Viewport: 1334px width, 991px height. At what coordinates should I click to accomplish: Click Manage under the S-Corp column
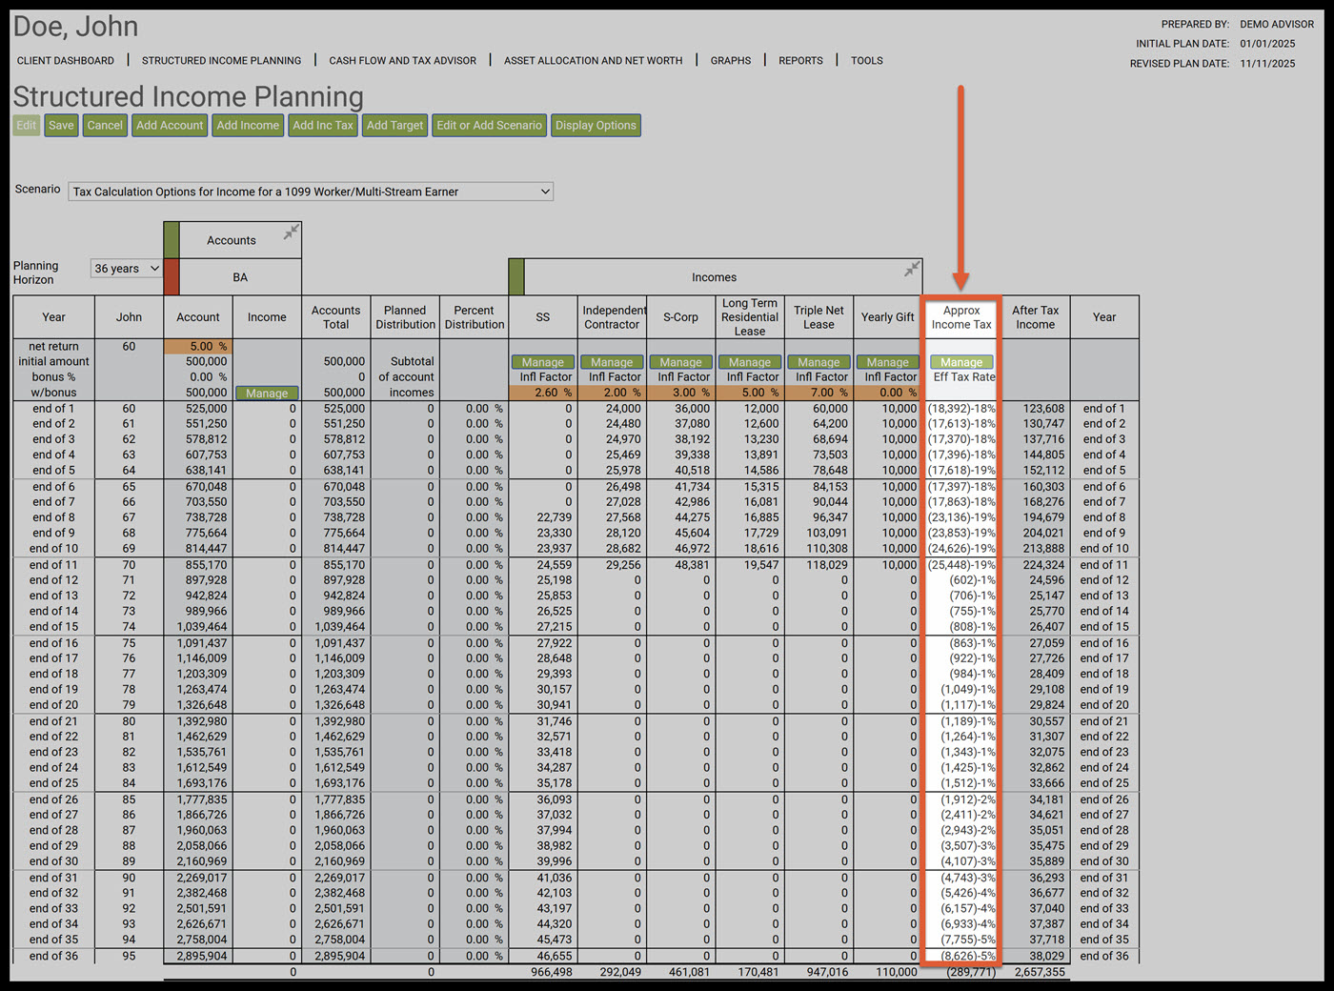pos(680,362)
